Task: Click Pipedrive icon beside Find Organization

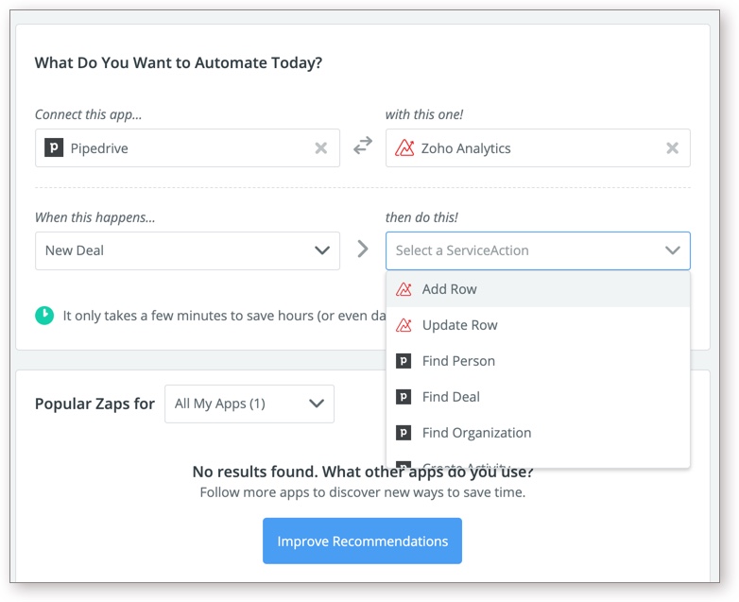Action: tap(404, 433)
